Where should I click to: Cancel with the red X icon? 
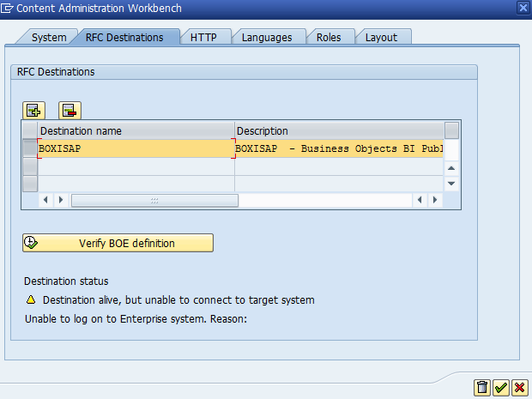click(x=519, y=388)
